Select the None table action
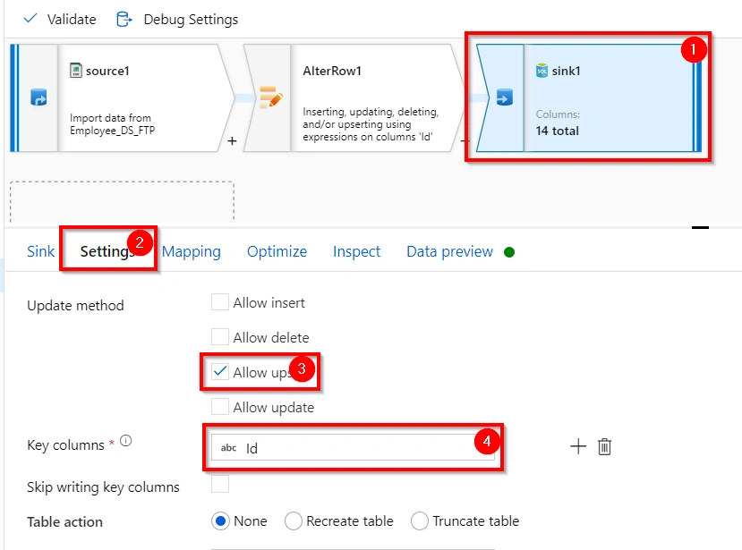 tap(220, 521)
